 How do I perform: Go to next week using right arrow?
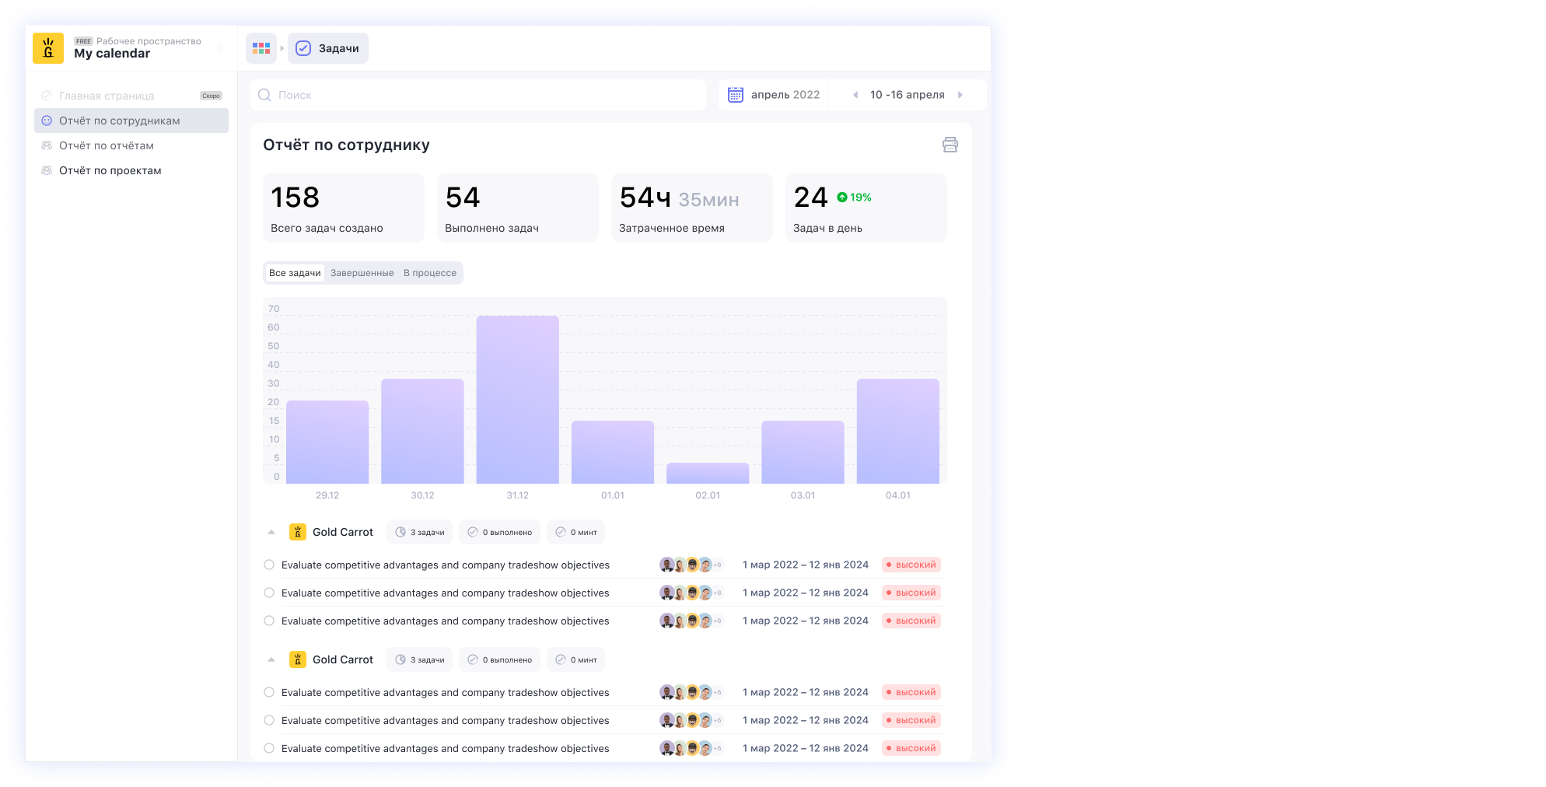[960, 95]
